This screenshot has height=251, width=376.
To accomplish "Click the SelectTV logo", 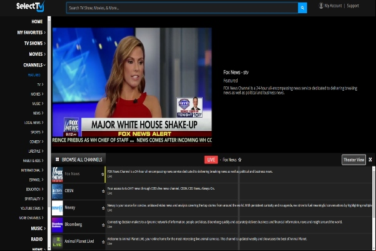I will pyautogui.click(x=31, y=6).
